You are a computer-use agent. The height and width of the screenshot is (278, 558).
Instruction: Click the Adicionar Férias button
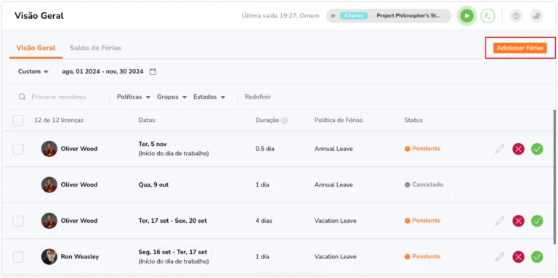(x=520, y=48)
